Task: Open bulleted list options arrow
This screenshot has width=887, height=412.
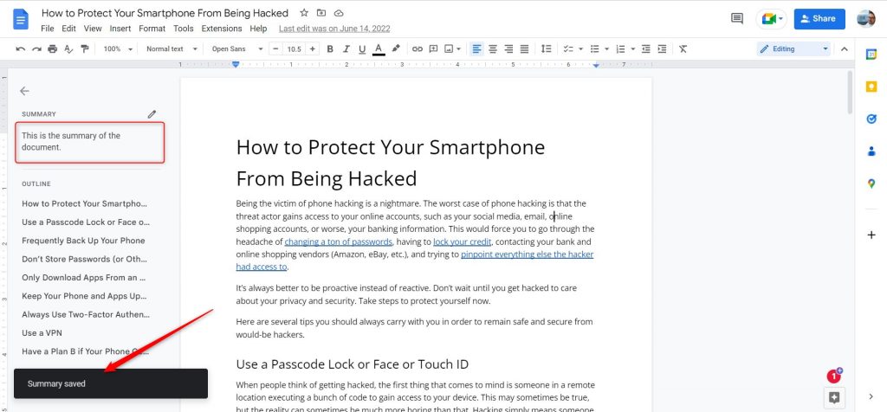Action: [x=606, y=49]
